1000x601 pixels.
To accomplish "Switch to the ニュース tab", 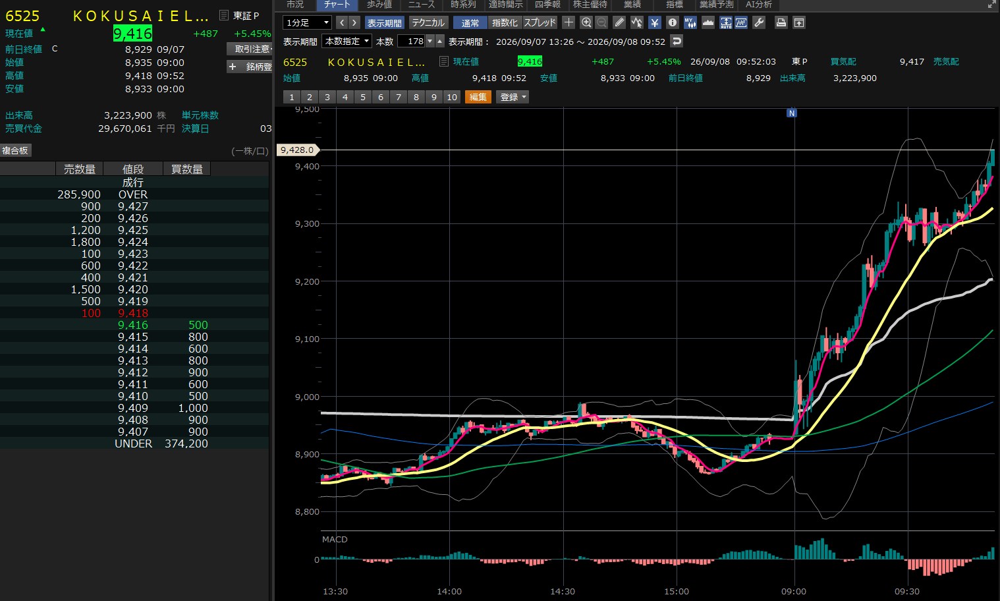I will (422, 5).
